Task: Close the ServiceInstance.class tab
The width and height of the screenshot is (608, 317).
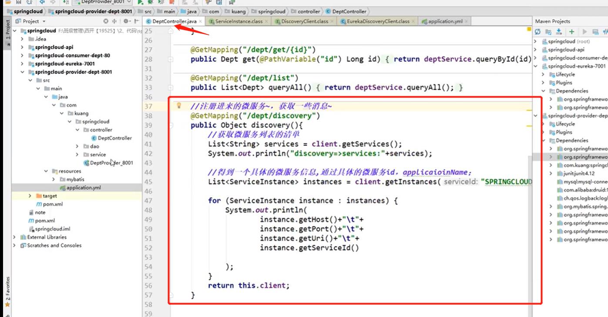Action: coord(266,21)
